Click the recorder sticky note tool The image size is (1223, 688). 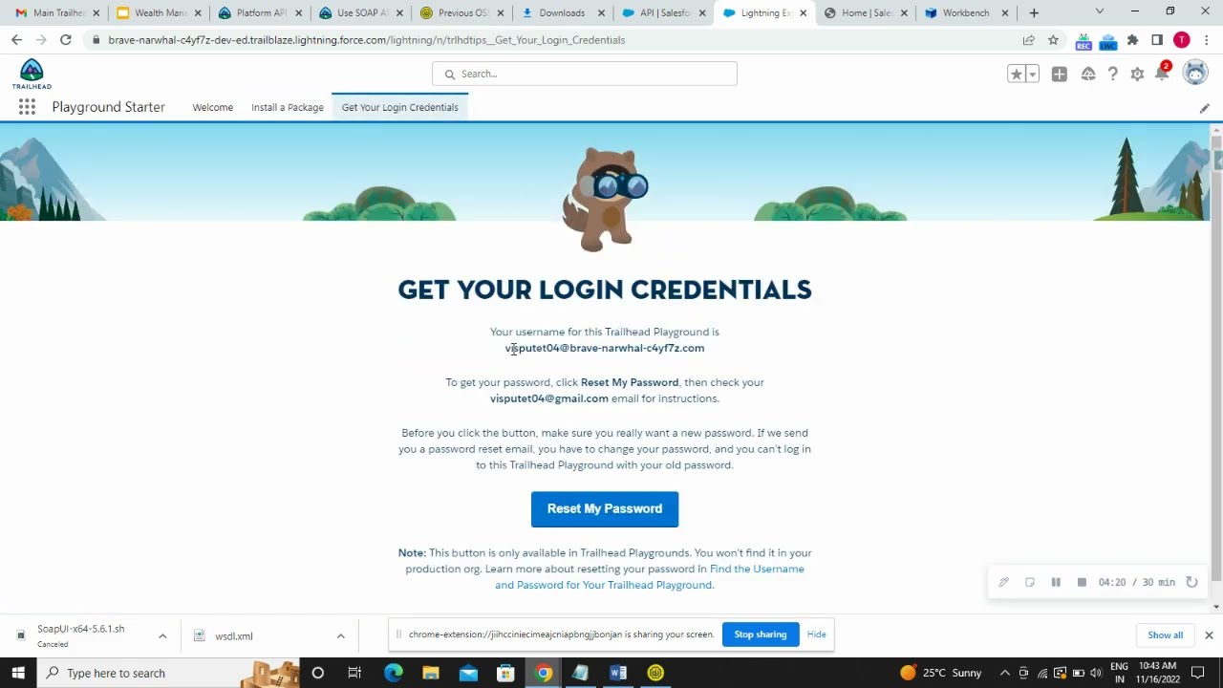(1030, 582)
